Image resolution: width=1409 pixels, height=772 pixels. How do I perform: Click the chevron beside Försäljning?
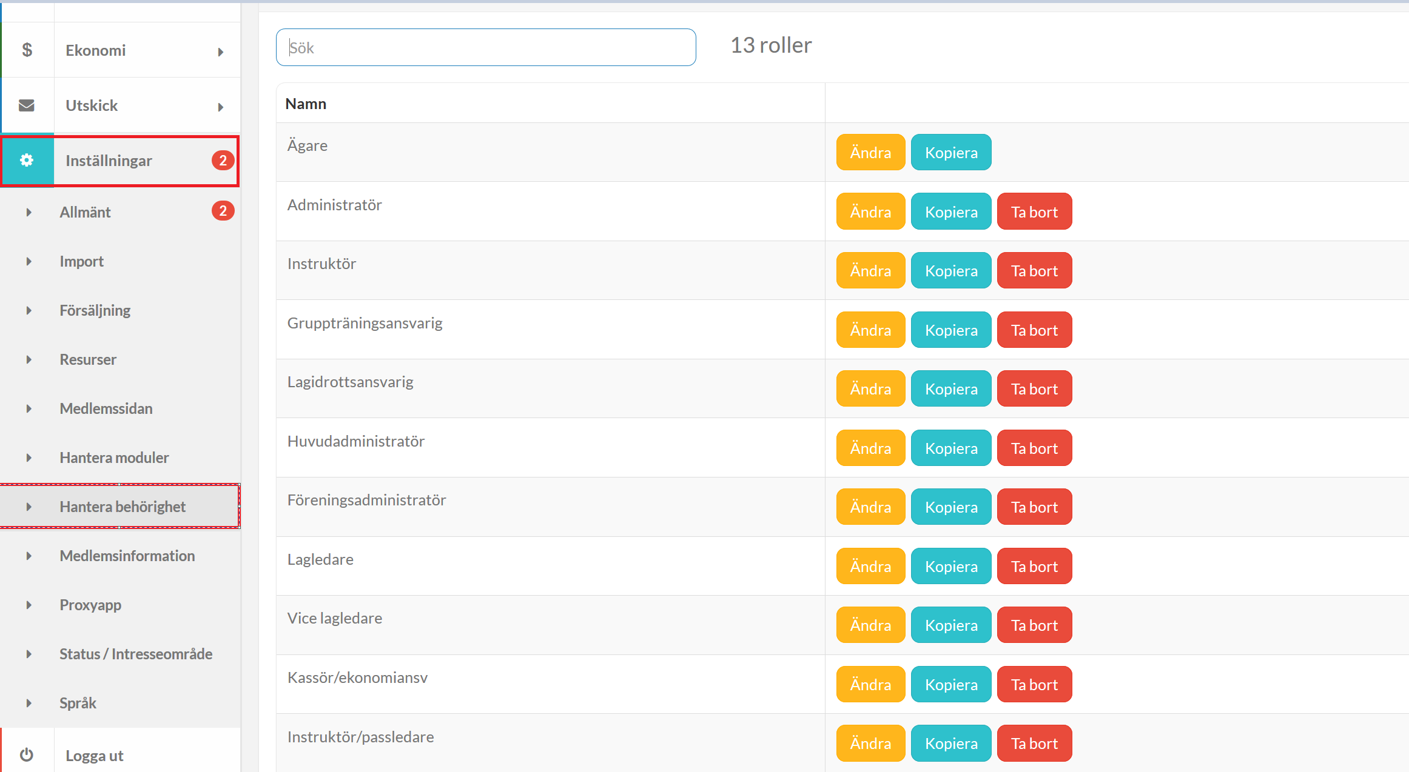click(29, 310)
